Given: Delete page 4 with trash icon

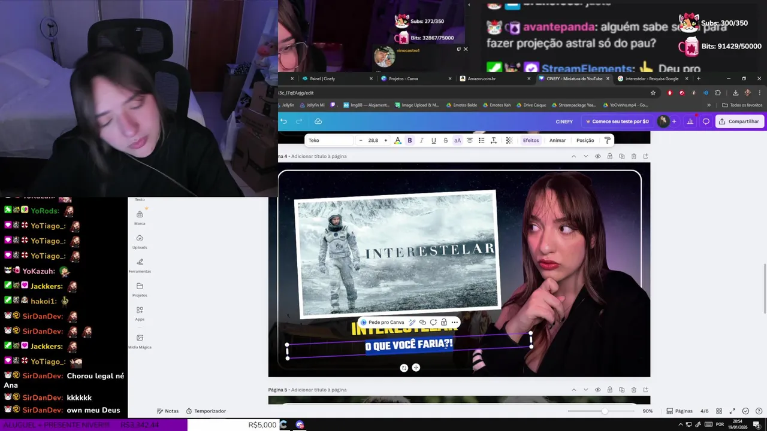Looking at the screenshot, I should click(x=633, y=156).
